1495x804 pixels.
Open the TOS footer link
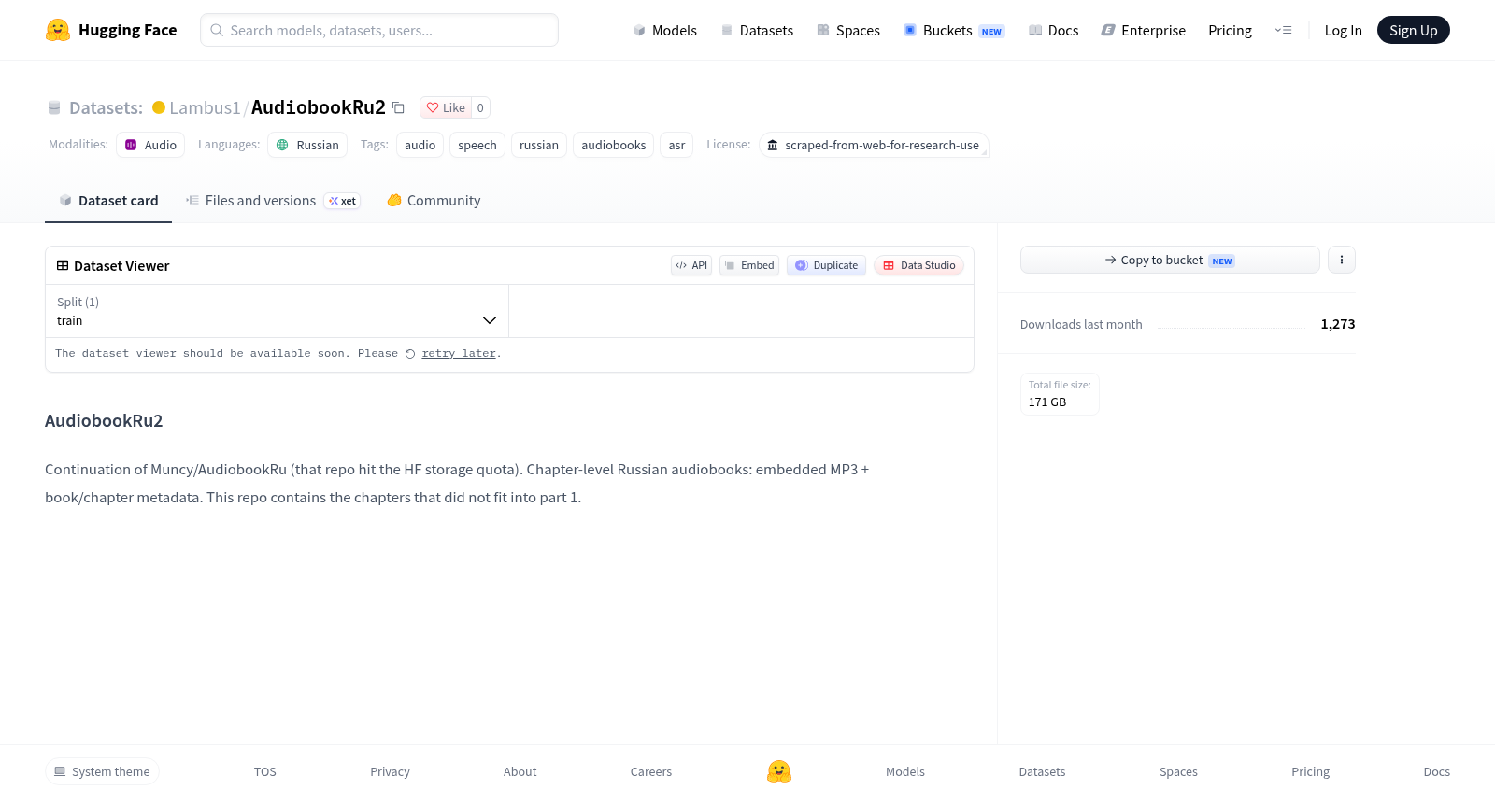(265, 771)
